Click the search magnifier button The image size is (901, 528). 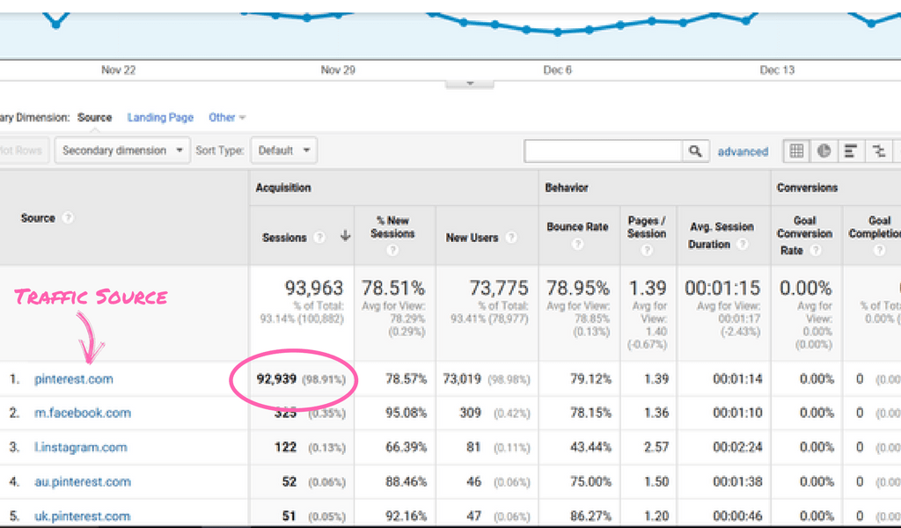tap(695, 151)
